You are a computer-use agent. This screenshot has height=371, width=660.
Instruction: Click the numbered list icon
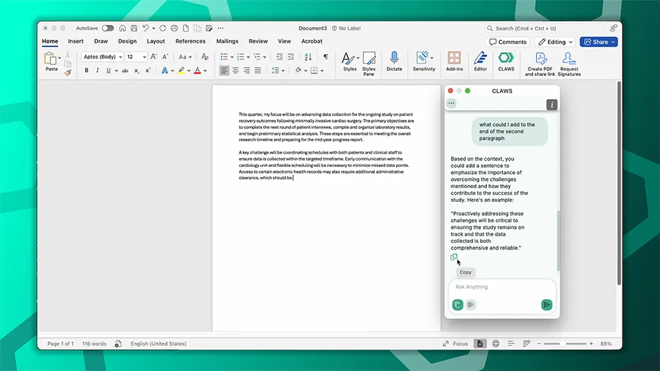(240, 57)
